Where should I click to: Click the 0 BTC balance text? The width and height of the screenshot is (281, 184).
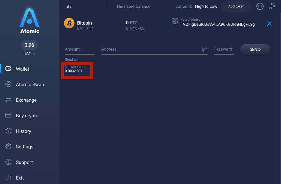click(131, 23)
